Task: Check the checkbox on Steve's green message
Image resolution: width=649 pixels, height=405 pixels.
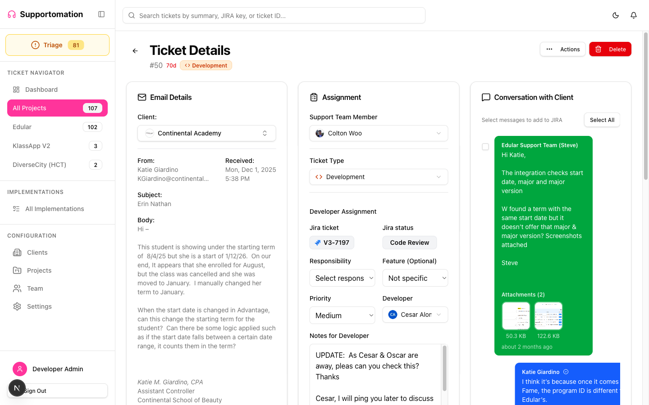Action: click(485, 147)
